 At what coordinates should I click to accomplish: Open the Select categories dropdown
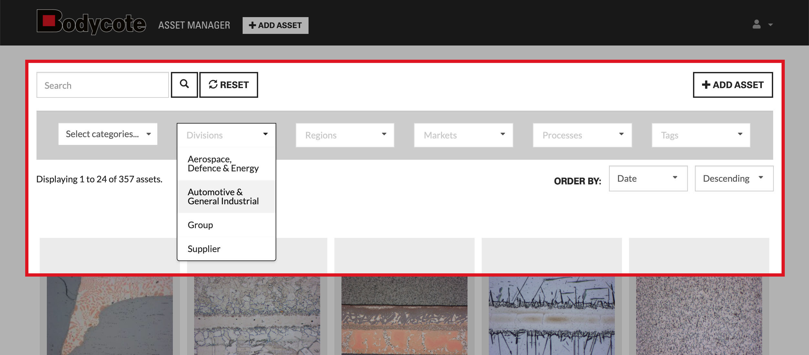108,134
